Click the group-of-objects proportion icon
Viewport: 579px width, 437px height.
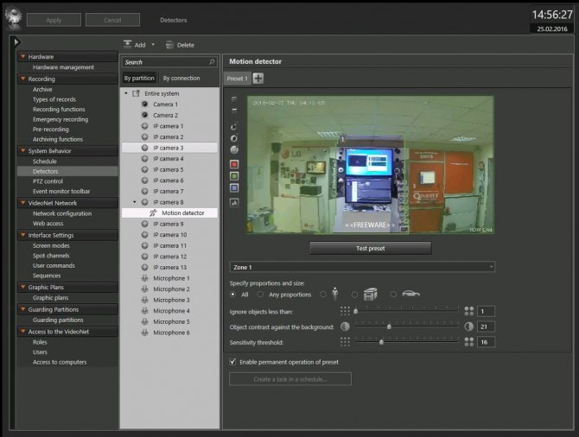click(371, 294)
